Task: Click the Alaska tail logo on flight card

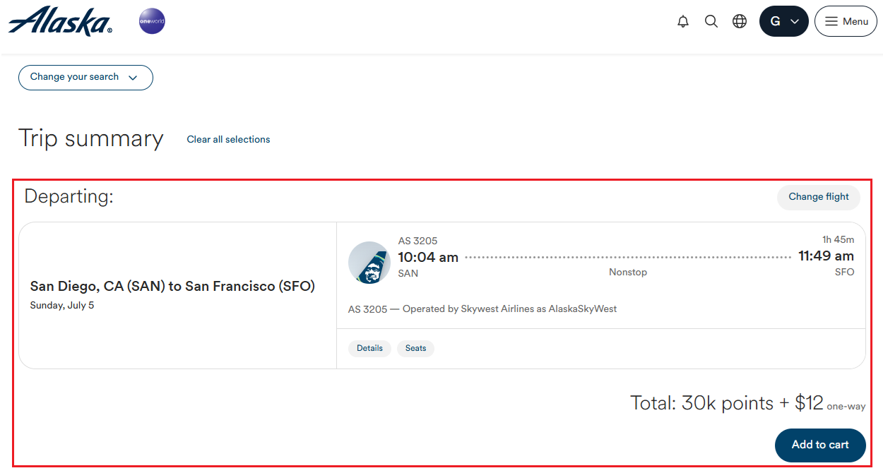Action: 369,263
